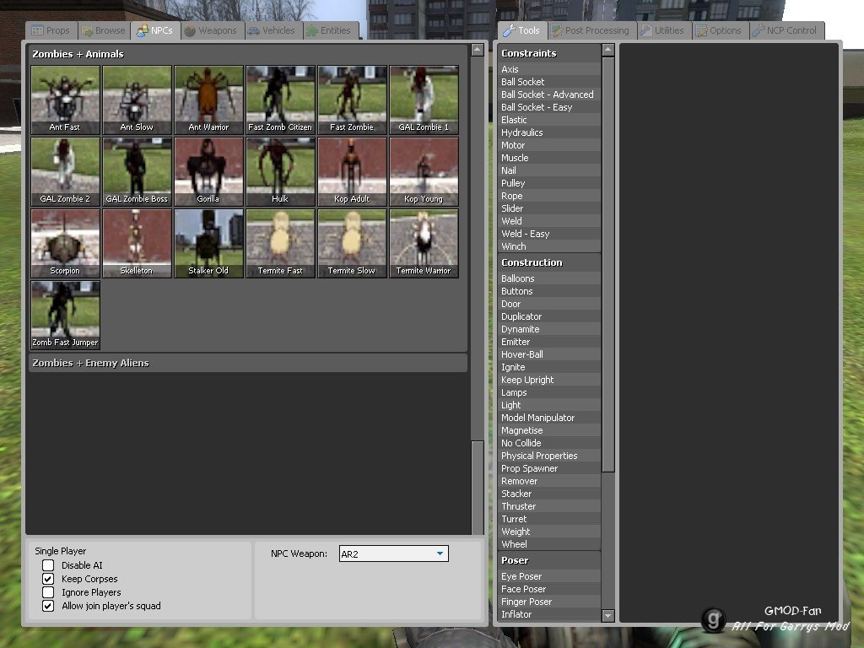Switch to the Utilities tab
Image resolution: width=864 pixels, height=648 pixels.
[663, 30]
